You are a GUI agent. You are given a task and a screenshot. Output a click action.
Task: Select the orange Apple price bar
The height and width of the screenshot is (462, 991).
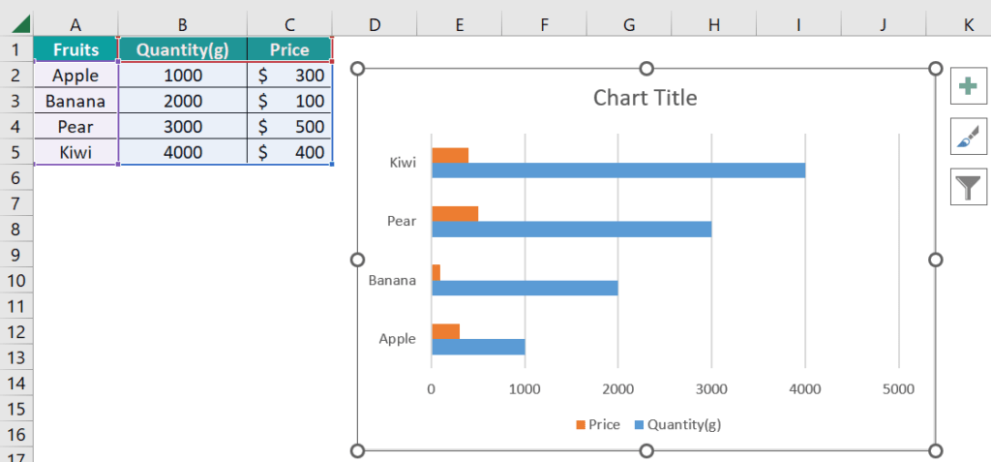(x=445, y=331)
